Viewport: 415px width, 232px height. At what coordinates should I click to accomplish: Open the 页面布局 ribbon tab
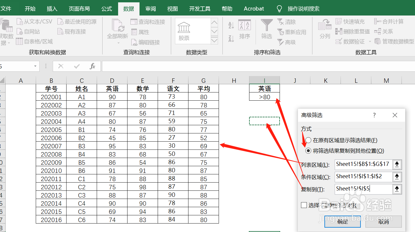click(79, 9)
